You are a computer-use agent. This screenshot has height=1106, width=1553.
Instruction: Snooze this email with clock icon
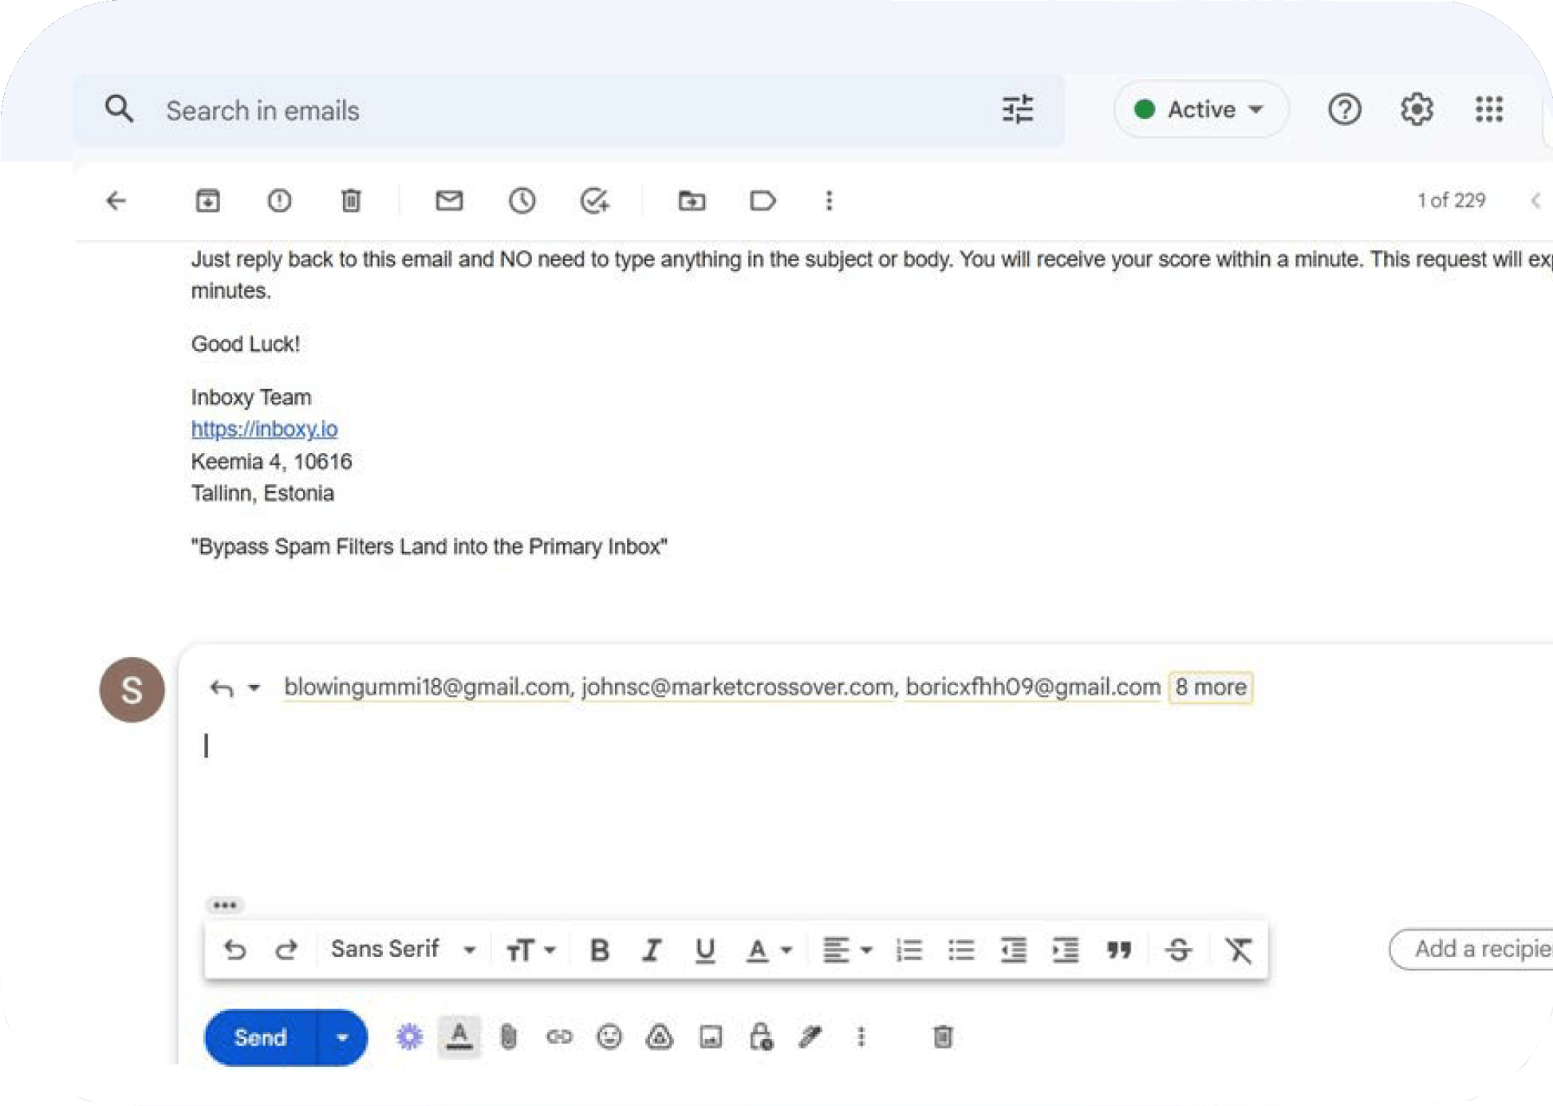coord(522,200)
